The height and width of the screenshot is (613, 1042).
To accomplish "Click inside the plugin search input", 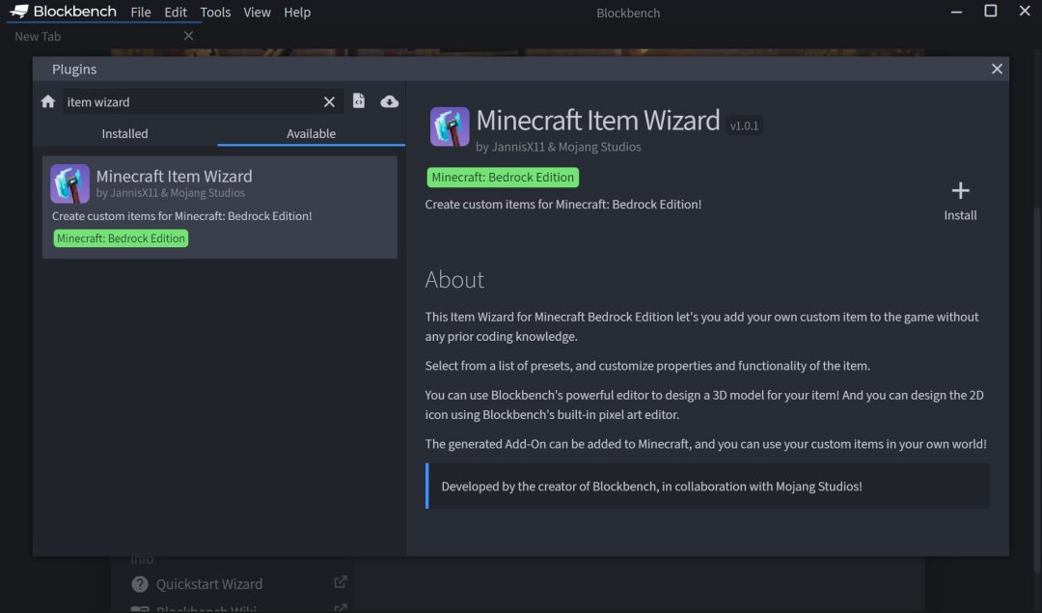I will point(193,100).
